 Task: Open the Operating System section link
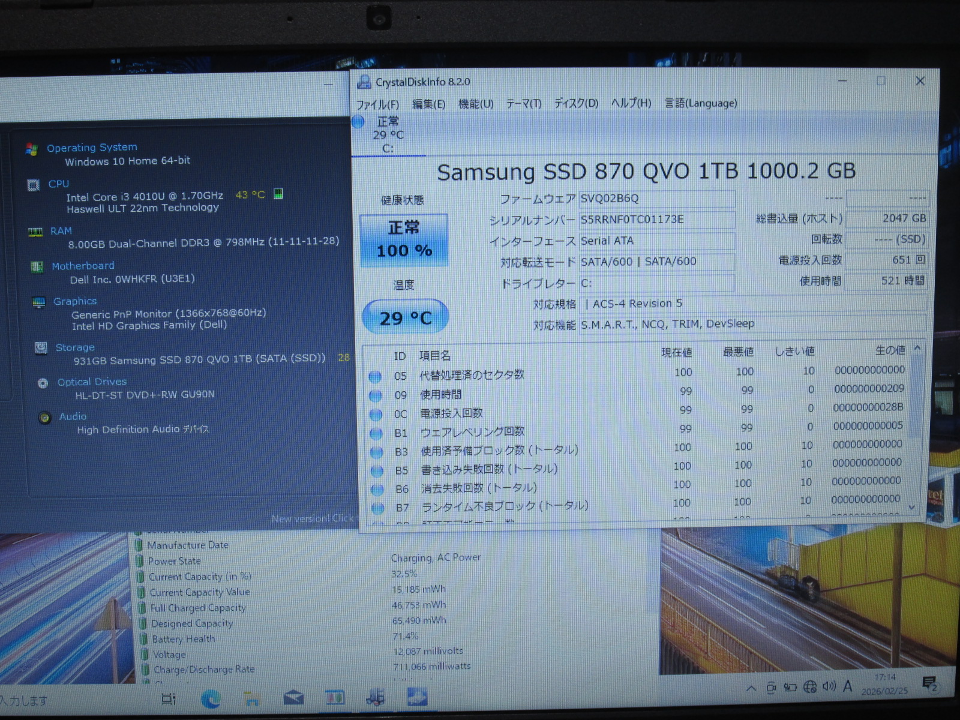tap(92, 148)
